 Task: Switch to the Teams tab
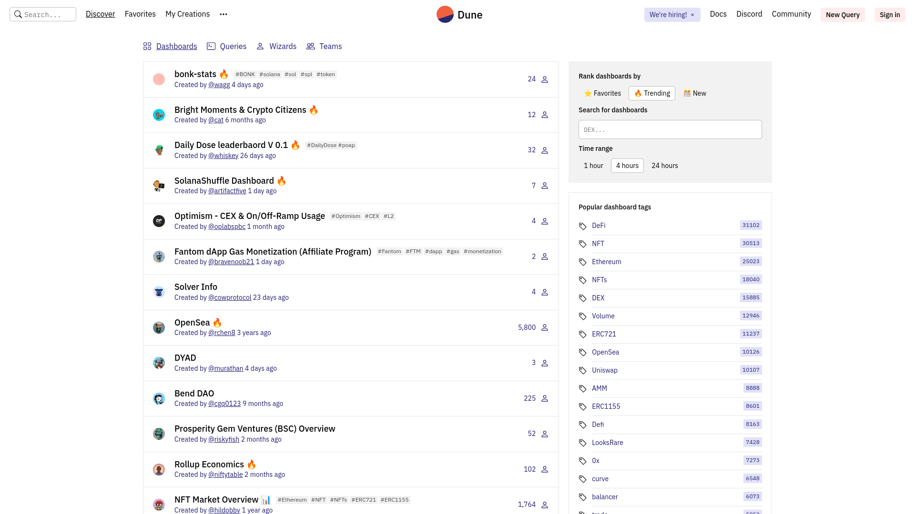click(324, 46)
